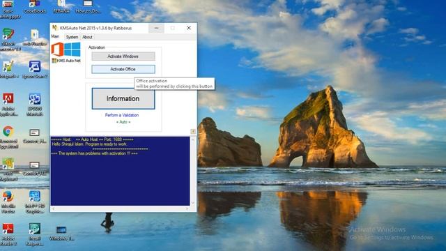Image resolution: width=446 pixels, height=251 pixels.
Task: Open the System tab
Action: pos(72,37)
